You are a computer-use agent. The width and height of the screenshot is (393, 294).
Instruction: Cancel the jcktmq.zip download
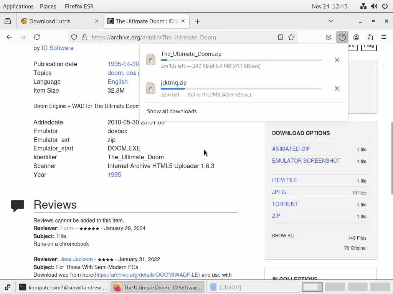point(337,88)
